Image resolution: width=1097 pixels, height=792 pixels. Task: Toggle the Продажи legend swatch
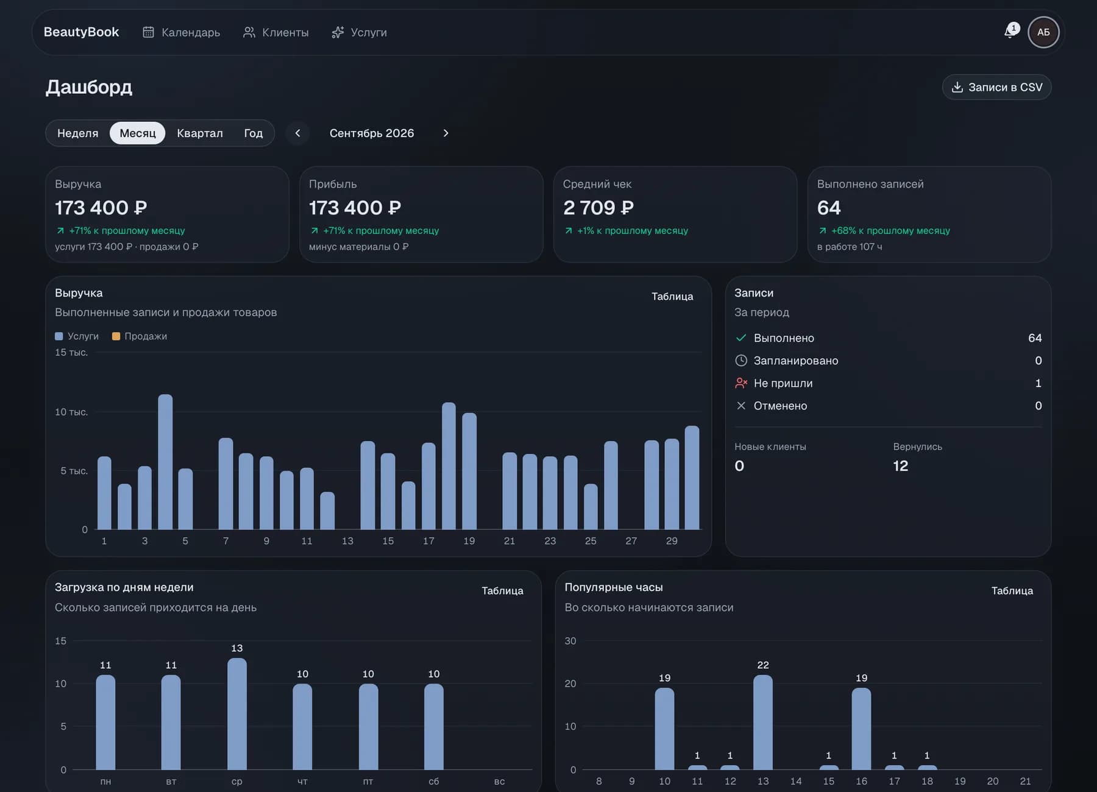click(x=116, y=336)
